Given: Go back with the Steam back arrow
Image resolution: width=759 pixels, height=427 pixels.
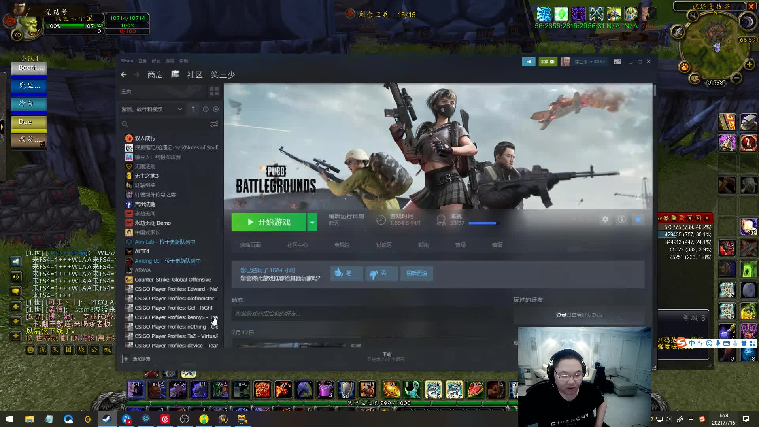Looking at the screenshot, I should click(124, 75).
